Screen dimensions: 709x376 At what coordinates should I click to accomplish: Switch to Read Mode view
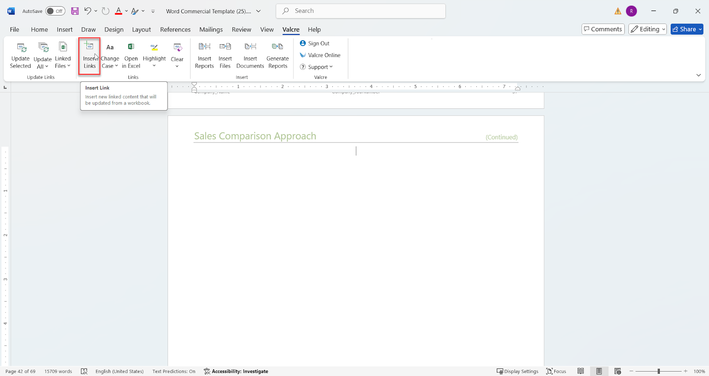tap(580, 371)
